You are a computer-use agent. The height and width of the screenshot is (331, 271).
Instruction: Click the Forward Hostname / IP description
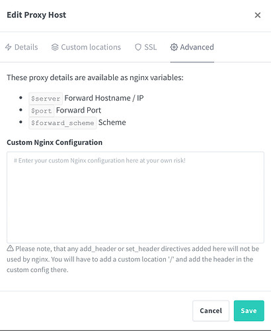point(104,98)
